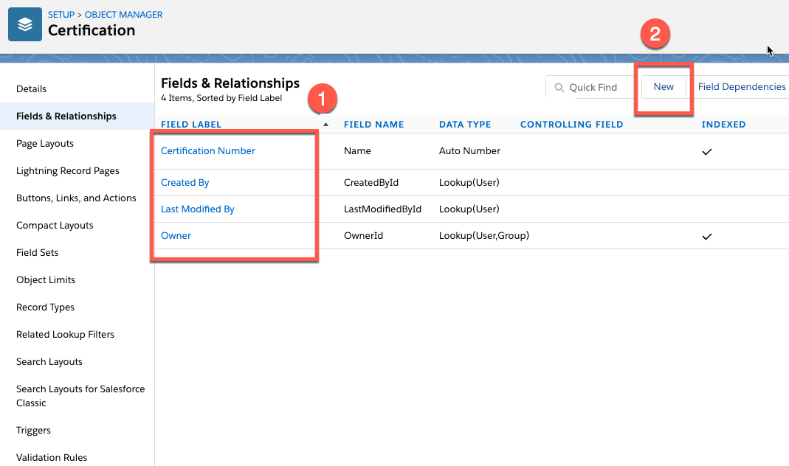
Task: Sort by the Field Name column header
Action: click(x=373, y=124)
